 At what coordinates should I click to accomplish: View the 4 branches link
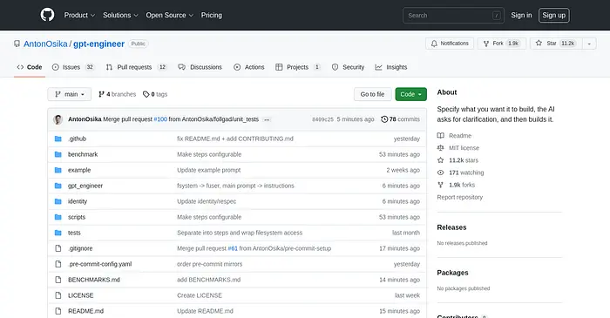click(x=117, y=94)
